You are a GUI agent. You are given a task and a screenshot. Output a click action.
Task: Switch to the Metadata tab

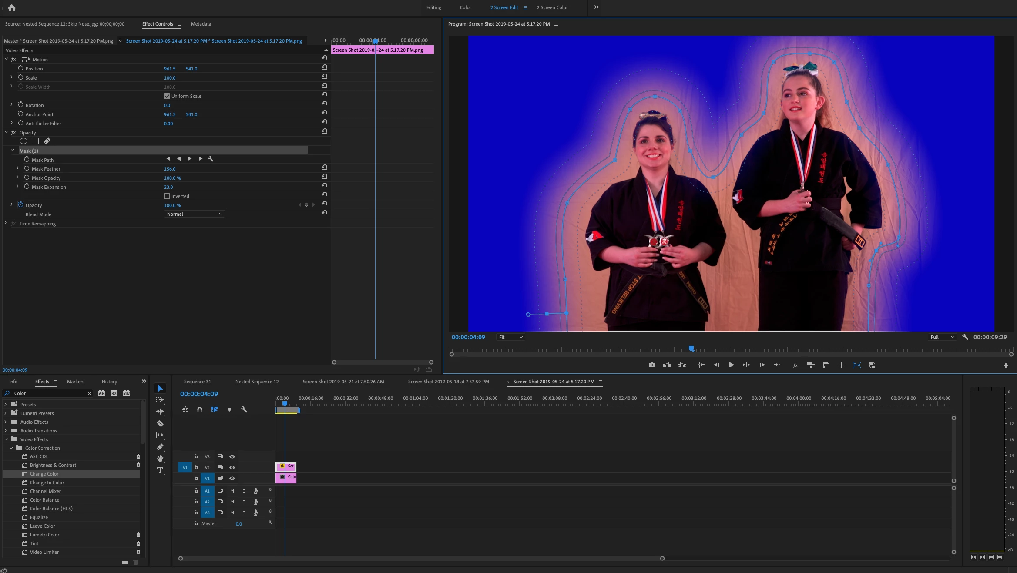201,24
